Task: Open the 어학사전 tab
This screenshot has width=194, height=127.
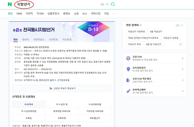Action: click(x=96, y=13)
